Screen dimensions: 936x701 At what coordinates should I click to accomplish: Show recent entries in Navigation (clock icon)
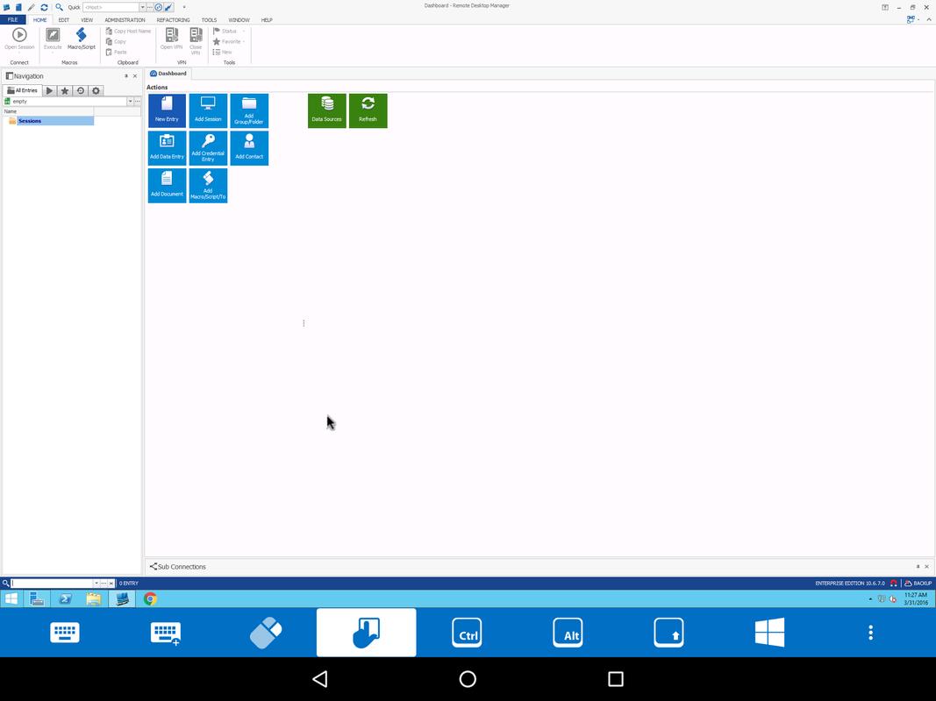[80, 90]
